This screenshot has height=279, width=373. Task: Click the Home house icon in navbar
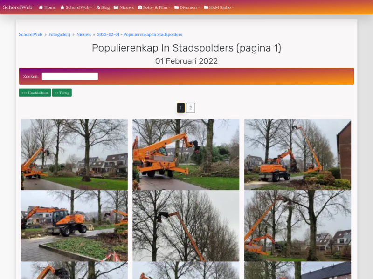41,7
